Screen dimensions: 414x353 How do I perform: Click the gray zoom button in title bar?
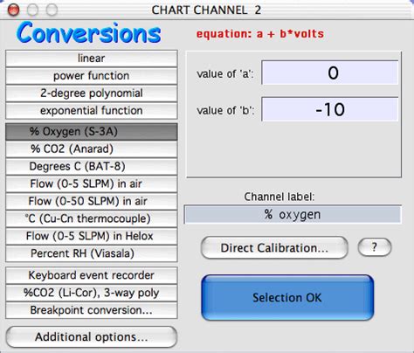(x=52, y=10)
